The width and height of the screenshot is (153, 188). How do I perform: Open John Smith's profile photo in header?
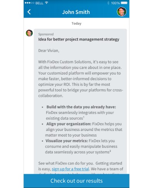click(x=121, y=12)
